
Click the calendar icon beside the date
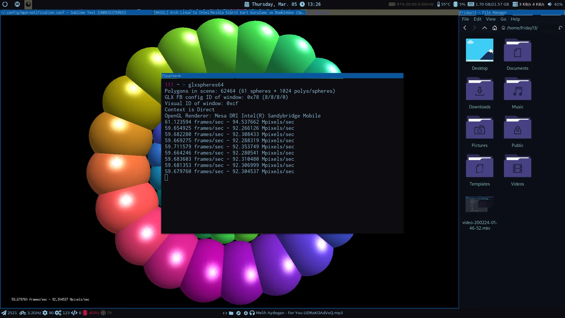(247, 4)
